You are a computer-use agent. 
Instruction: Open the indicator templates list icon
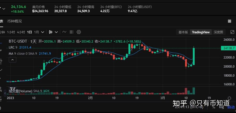pyautogui.click(x=72, y=32)
